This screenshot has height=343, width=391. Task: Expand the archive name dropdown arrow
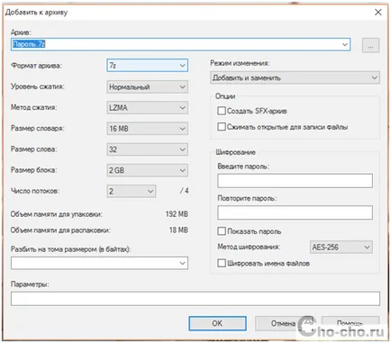tap(345, 44)
